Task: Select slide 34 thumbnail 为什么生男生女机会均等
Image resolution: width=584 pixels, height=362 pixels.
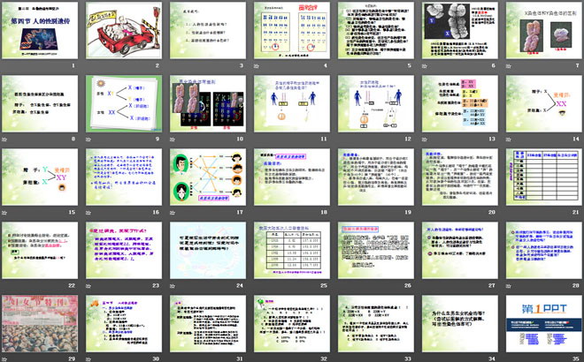Action: [460, 323]
